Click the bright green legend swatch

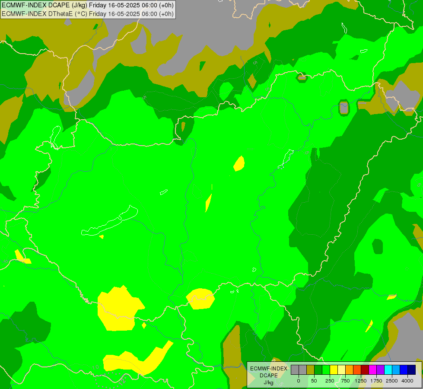click(326, 370)
